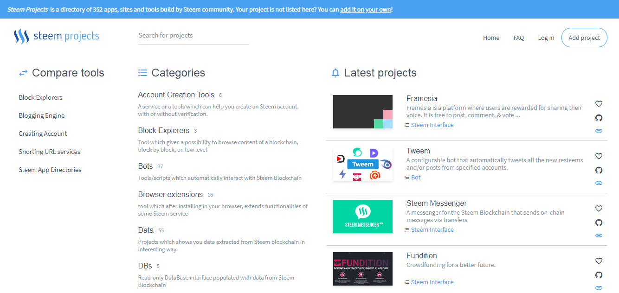The height and width of the screenshot is (293, 619).
Task: Open the Steem Messenger project title
Action: click(437, 203)
